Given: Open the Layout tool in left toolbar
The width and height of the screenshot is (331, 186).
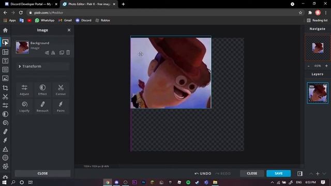Looking at the screenshot, I should pyautogui.click(x=5, y=52).
